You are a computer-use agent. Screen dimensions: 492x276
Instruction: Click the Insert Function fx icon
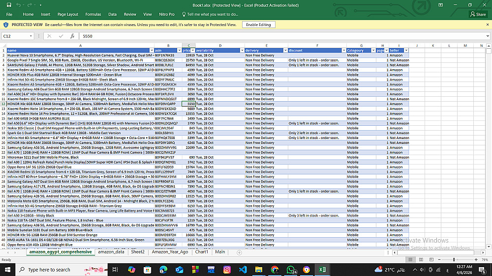(x=72, y=36)
